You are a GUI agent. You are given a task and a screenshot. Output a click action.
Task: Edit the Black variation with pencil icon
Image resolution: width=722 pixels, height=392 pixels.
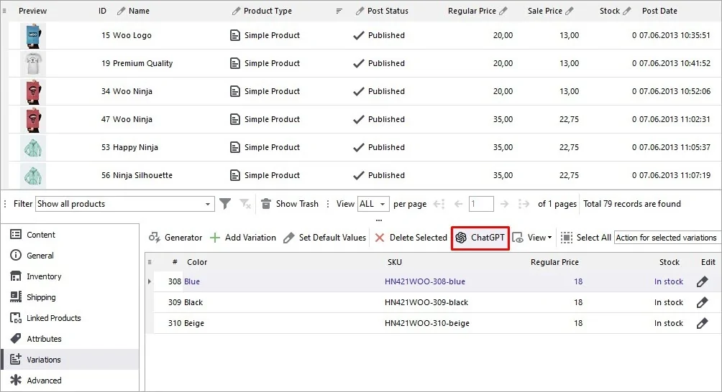click(702, 302)
